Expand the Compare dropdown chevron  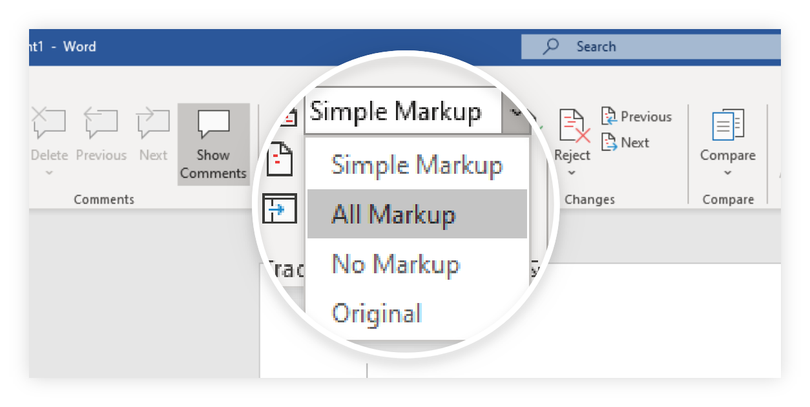pos(728,172)
